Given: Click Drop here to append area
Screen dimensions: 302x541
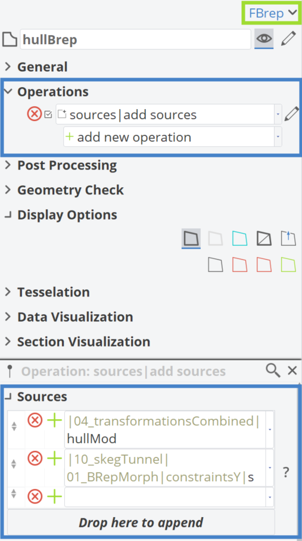Looking at the screenshot, I should click(141, 523).
